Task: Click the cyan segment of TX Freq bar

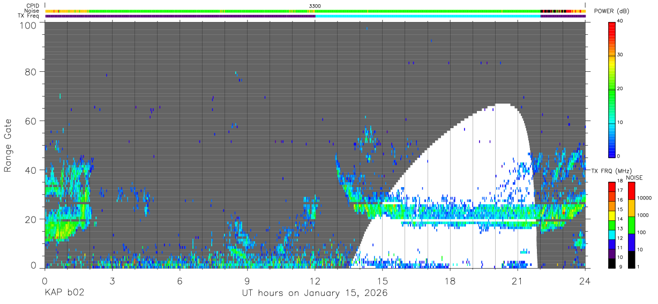Action: [x=428, y=16]
